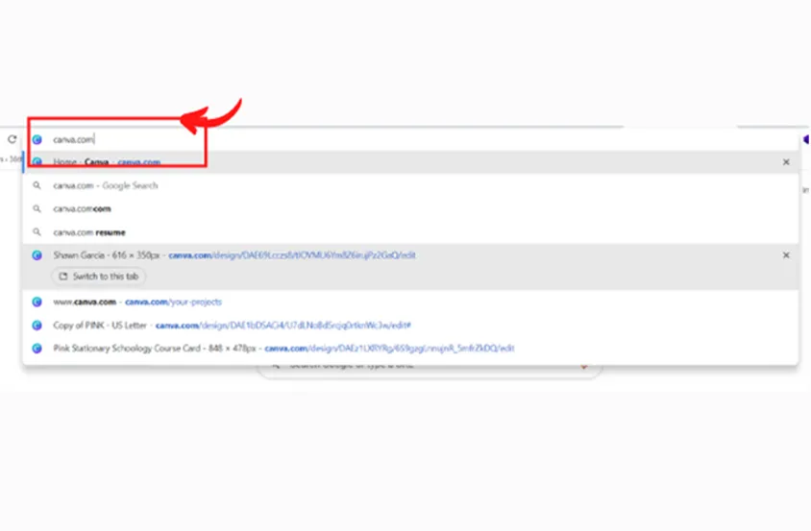Click magnifier icon beside Google Search suggestion
Screen dimensions: 811x531
(x=37, y=185)
